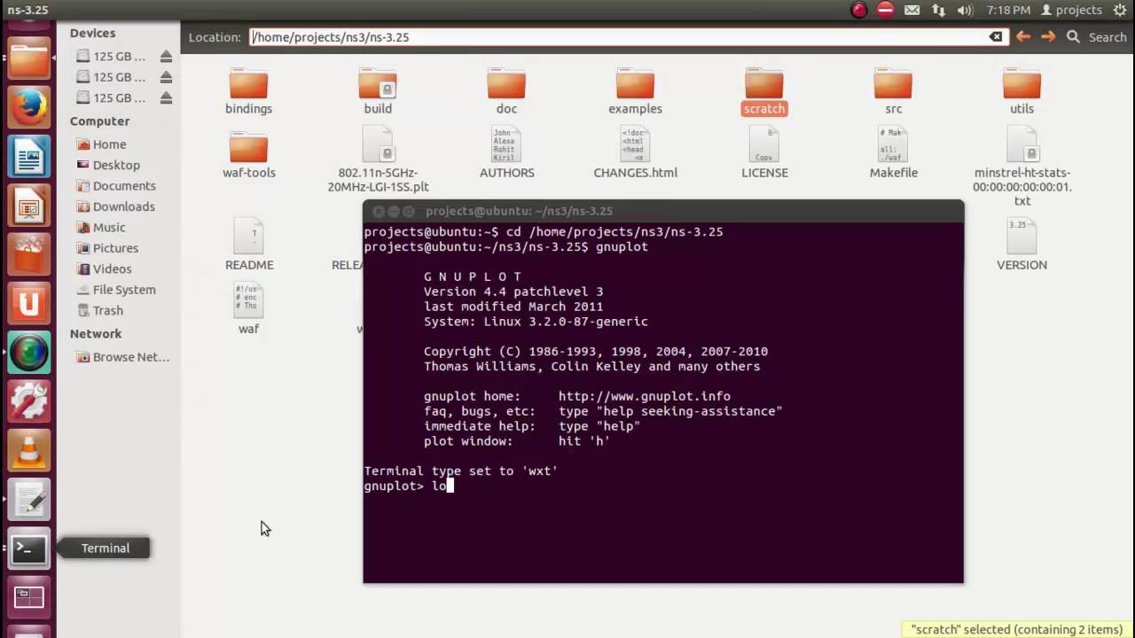Open the projects user menu
This screenshot has height=638, width=1135.
pyautogui.click(x=1071, y=11)
